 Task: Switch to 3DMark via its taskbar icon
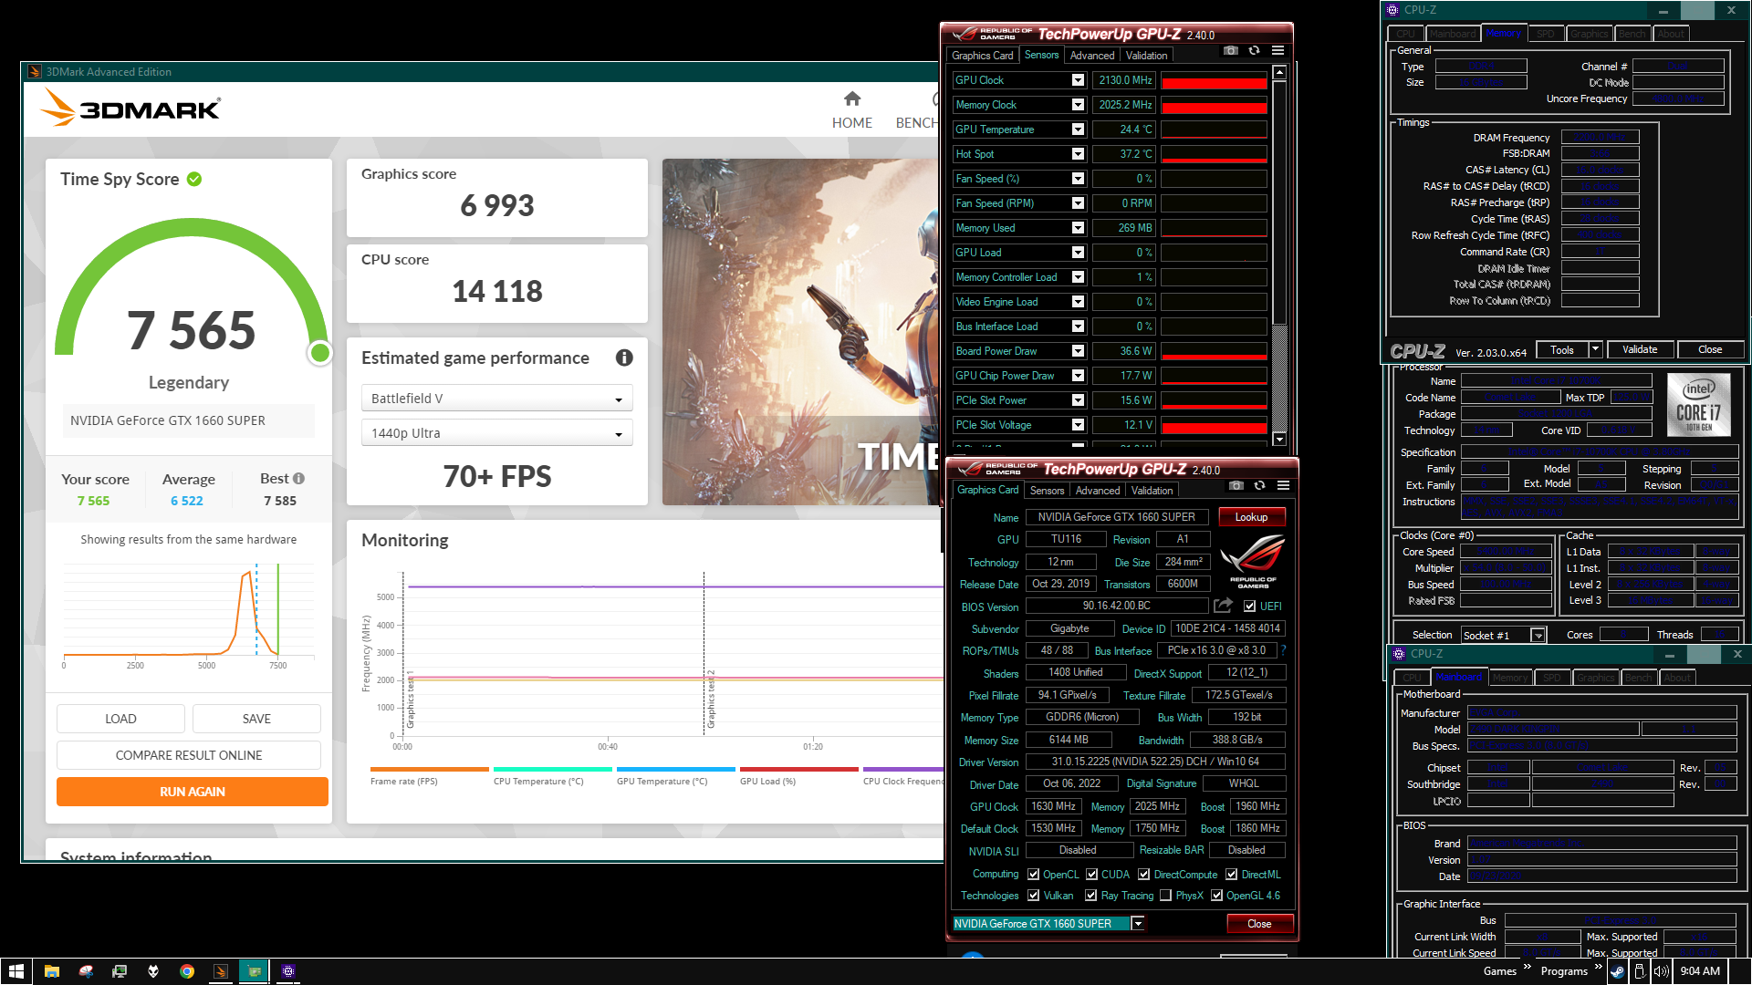tap(221, 971)
